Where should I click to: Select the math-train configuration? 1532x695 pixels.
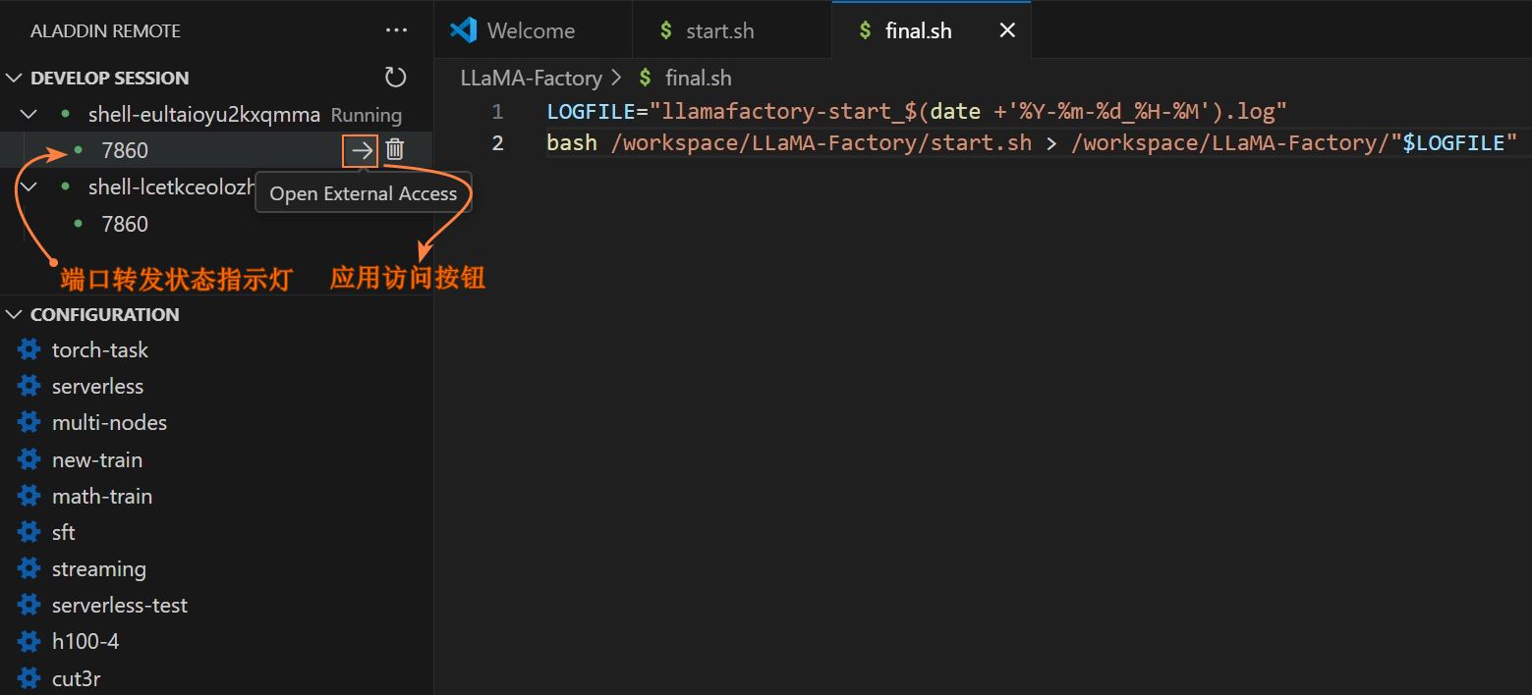[x=101, y=497]
